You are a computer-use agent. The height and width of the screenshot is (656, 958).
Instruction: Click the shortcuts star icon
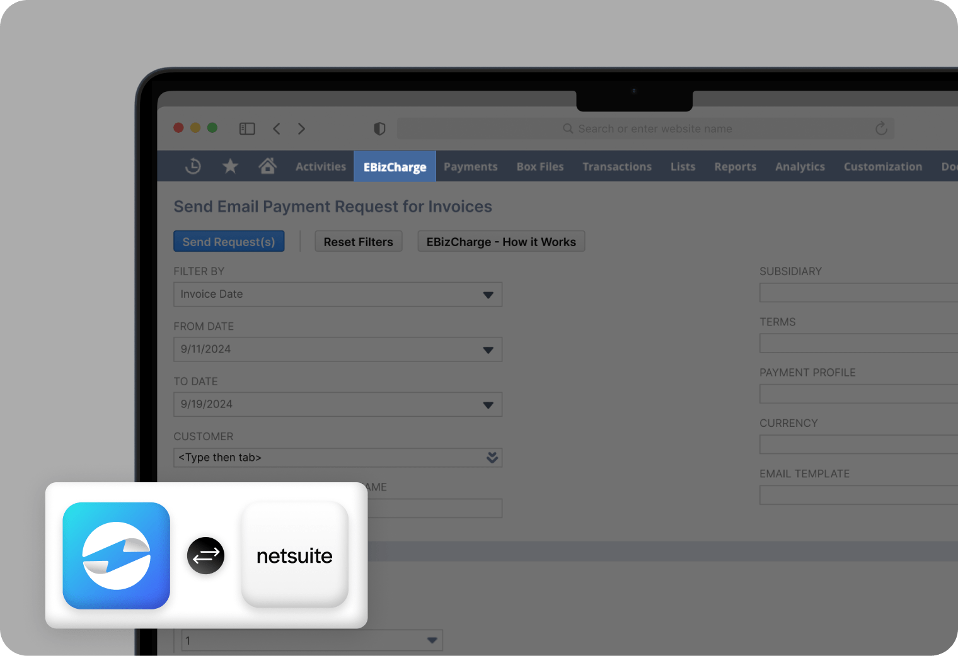[x=230, y=166]
